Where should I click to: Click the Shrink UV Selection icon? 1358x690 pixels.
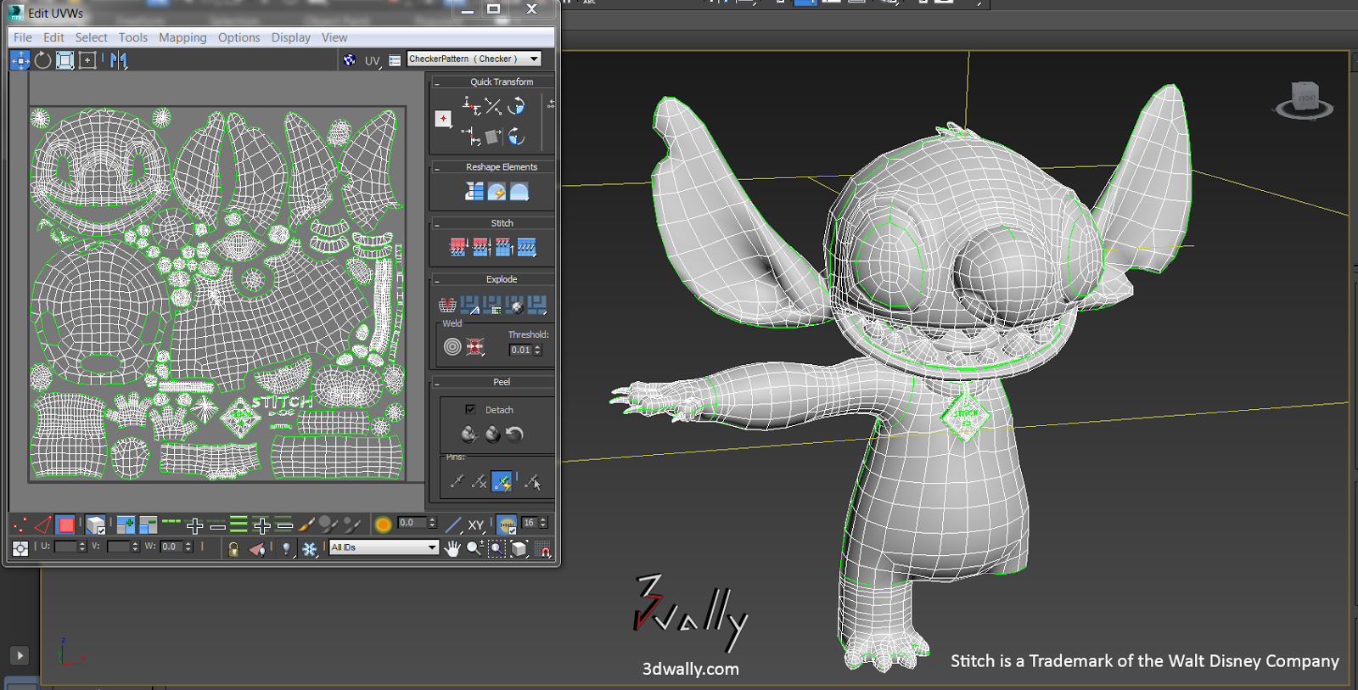pyautogui.click(x=148, y=525)
